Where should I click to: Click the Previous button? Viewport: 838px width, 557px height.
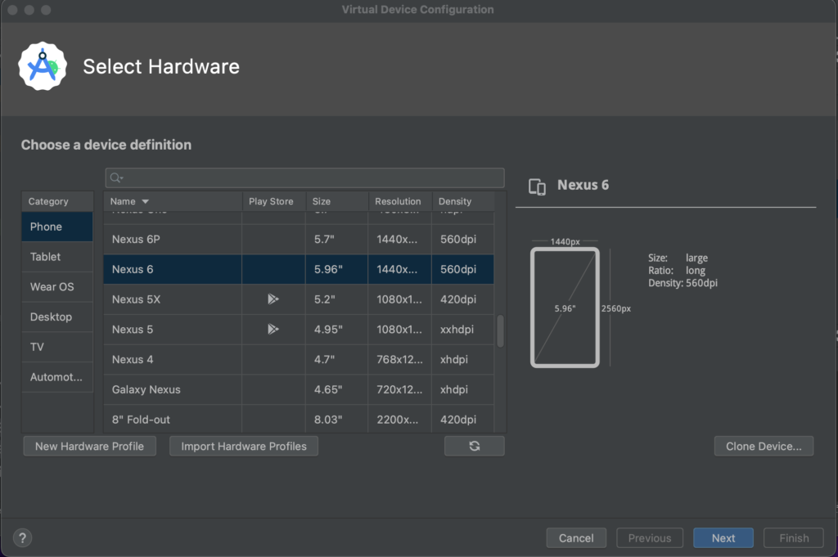tap(650, 537)
